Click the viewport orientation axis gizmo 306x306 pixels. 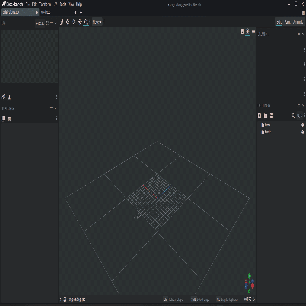(249, 284)
